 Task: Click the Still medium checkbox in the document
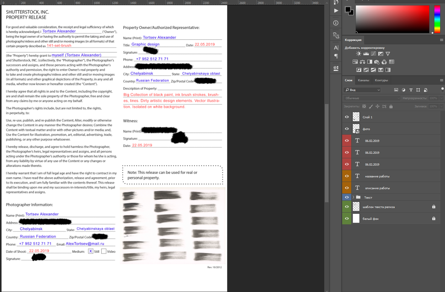[90, 251]
